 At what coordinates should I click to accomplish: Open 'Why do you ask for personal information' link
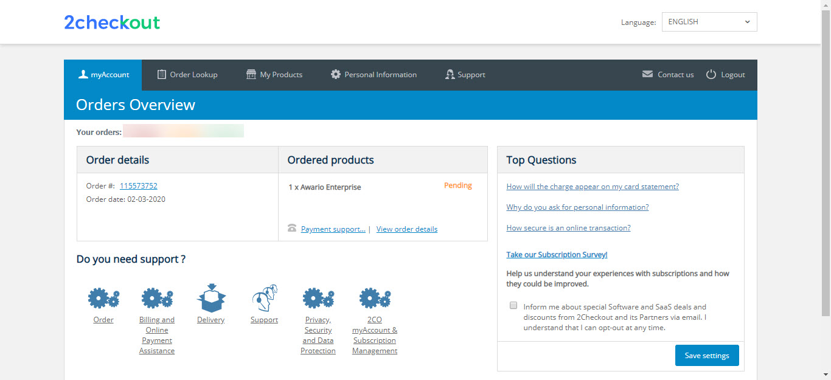577,207
